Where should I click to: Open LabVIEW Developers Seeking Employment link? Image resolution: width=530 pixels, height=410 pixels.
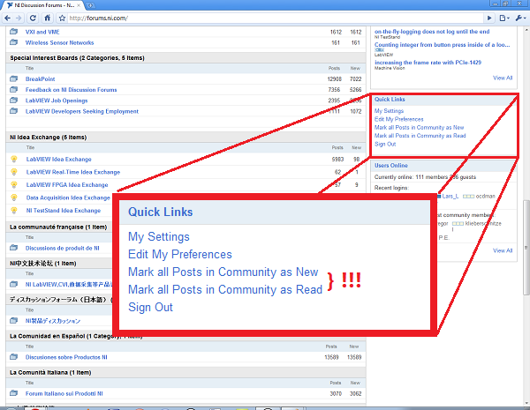(x=82, y=111)
